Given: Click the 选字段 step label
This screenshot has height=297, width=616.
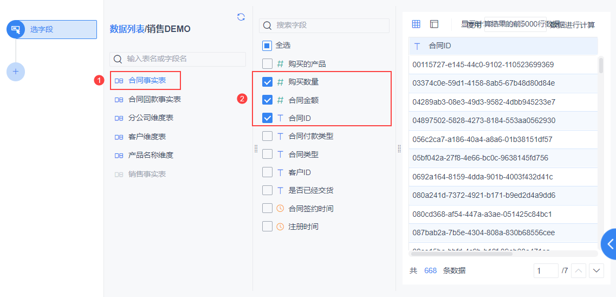Looking at the screenshot, I should 42,29.
